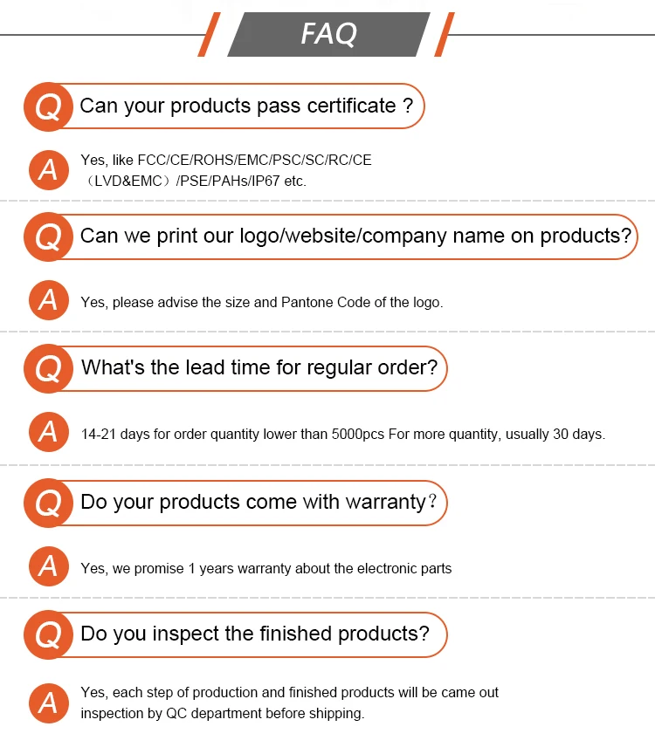The width and height of the screenshot is (655, 747).
Task: Select 'Do your products come with warranty' question
Action: pos(259,503)
